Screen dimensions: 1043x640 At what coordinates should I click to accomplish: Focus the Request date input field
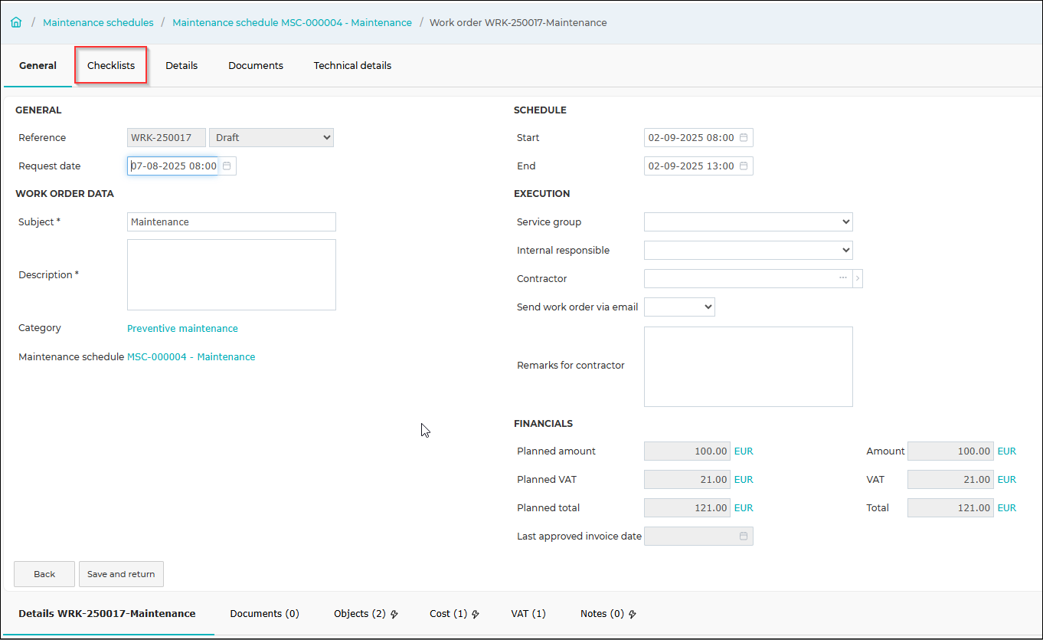173,166
